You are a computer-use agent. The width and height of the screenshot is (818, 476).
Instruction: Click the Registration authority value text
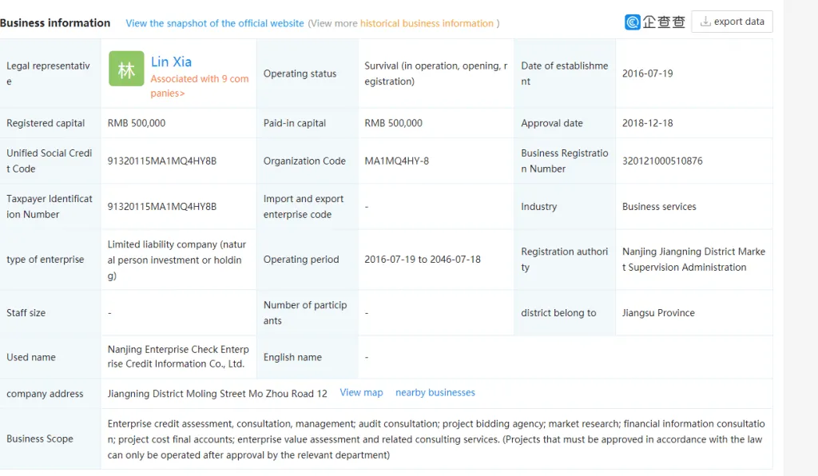pos(693,259)
